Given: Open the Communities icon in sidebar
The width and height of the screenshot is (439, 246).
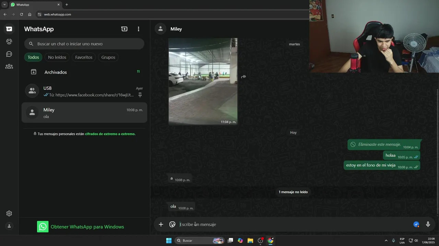Looking at the screenshot, I should coord(9,66).
